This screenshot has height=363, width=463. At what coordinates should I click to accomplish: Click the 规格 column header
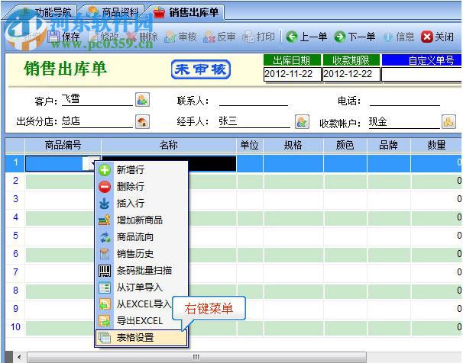[x=293, y=145]
